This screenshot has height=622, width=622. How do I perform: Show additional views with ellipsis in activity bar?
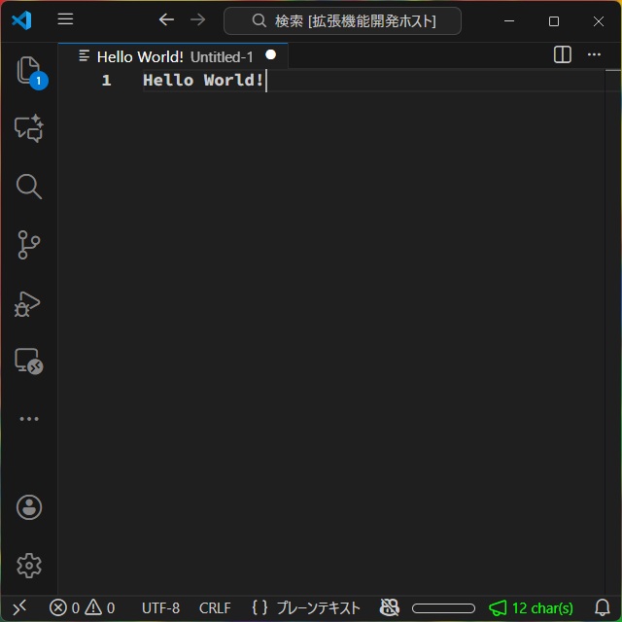click(x=29, y=419)
